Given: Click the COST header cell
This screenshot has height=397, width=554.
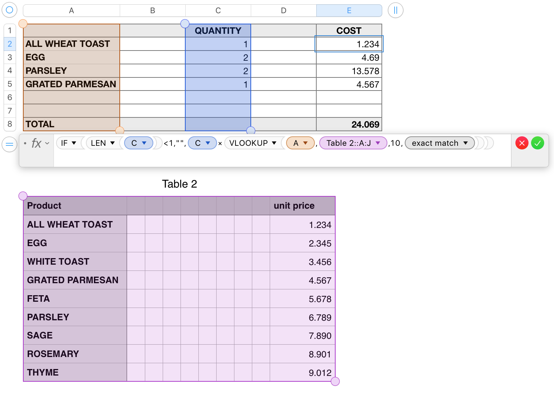Looking at the screenshot, I should (349, 31).
